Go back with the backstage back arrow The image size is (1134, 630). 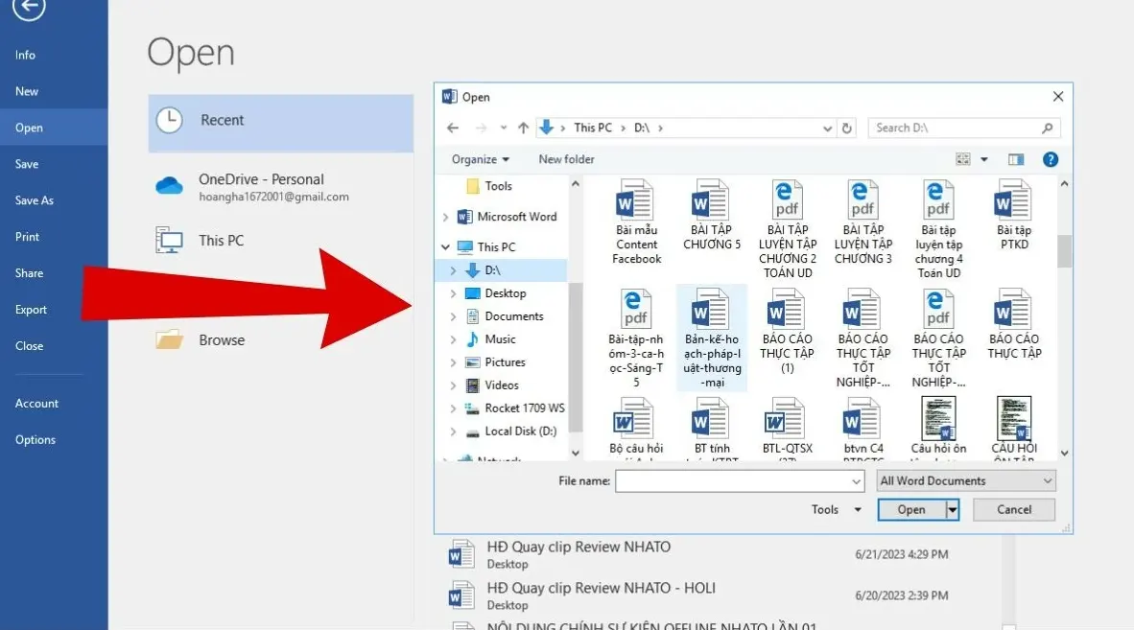29,8
